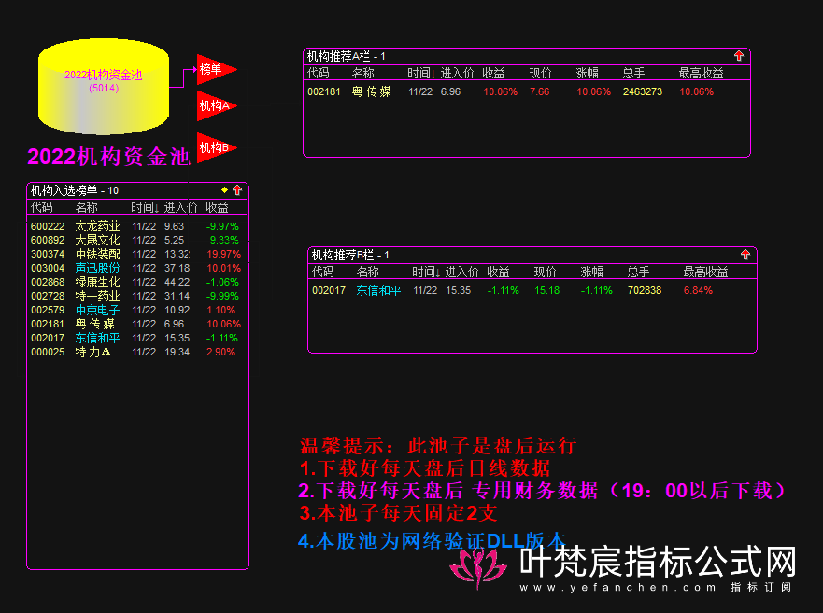Click the 指标订阅 link
823x613 pixels.
click(x=761, y=587)
